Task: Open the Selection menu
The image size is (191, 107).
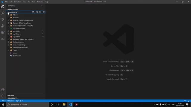Action: (18, 2)
